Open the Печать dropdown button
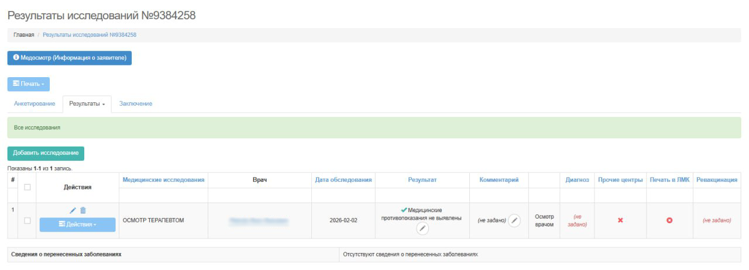The width and height of the screenshot is (749, 270). 28,84
